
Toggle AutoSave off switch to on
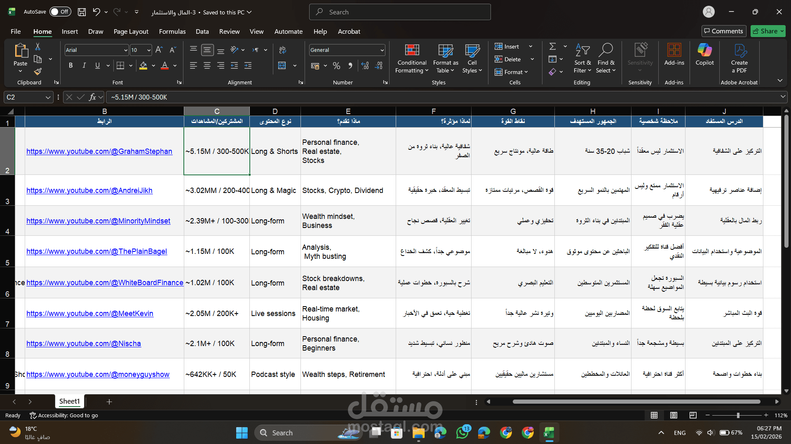point(60,12)
